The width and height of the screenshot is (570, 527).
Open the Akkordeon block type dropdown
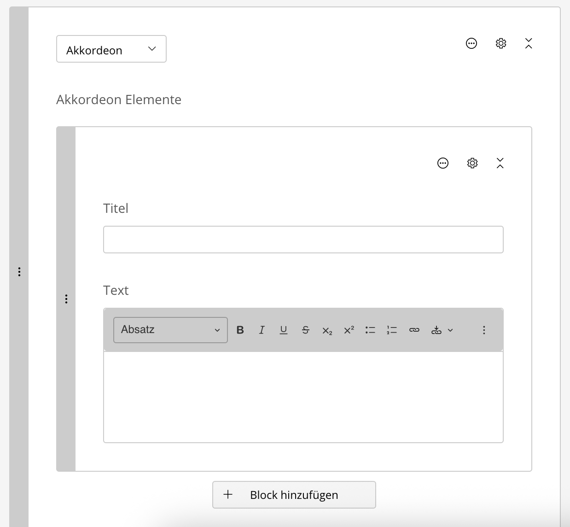click(x=111, y=49)
